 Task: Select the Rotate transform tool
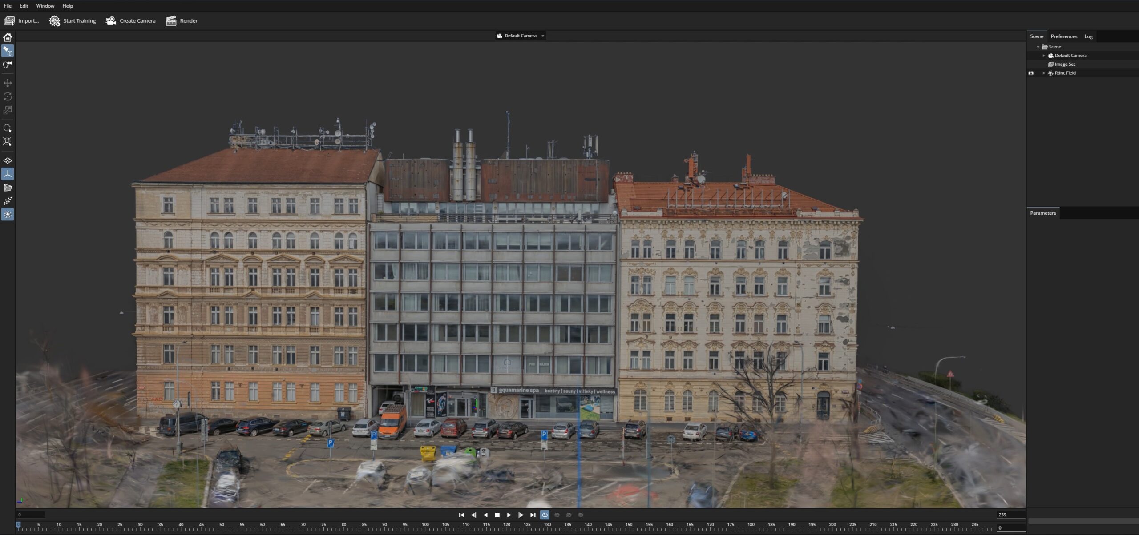tap(7, 96)
